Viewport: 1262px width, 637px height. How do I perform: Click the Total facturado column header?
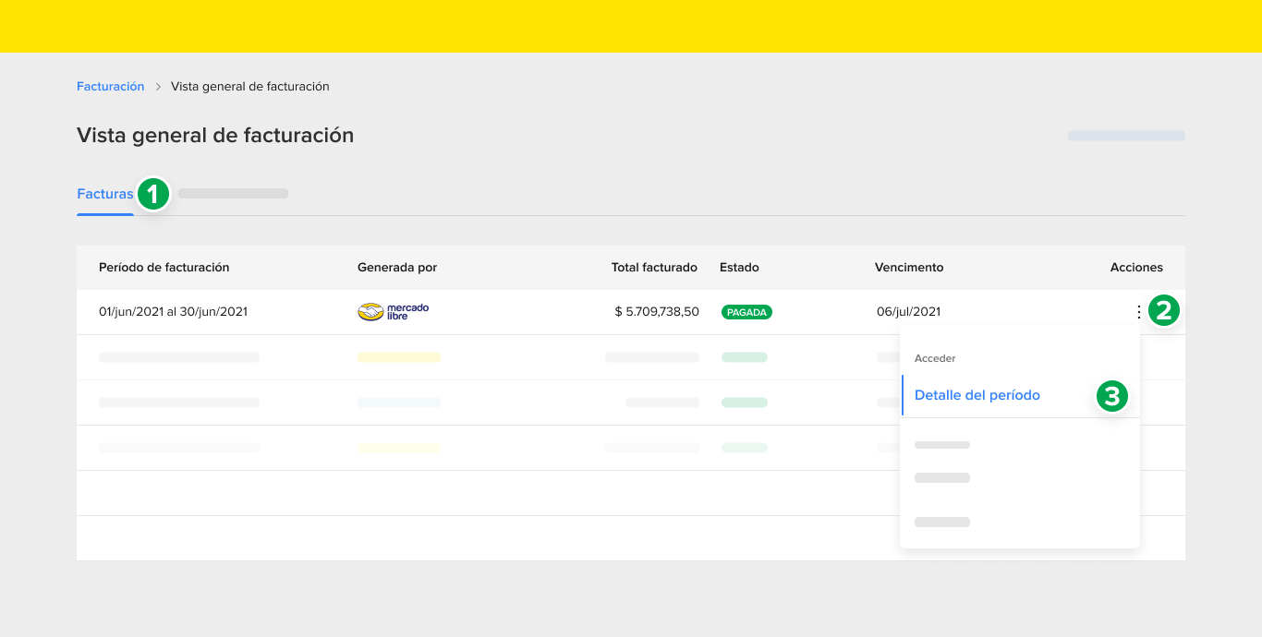tap(654, 267)
